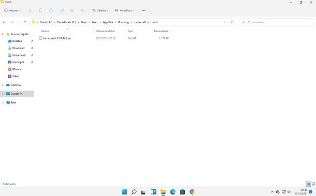Switch to large icons view layout
This screenshot has width=316, height=196.
point(313,184)
